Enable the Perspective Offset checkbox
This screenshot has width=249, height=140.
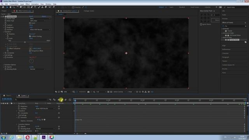point(30,51)
